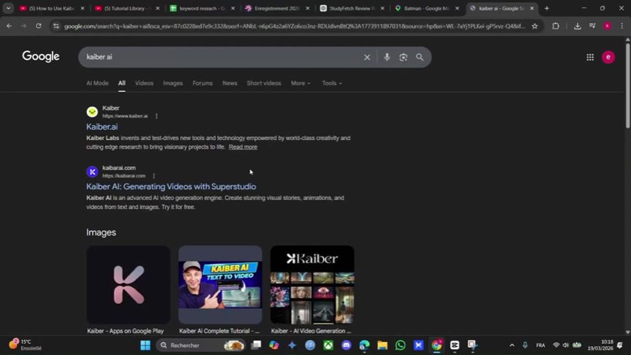Open more options for Kaiber.ai result

(156, 116)
